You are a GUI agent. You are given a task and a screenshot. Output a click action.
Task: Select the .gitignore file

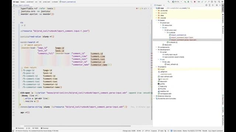pyautogui.click(x=163, y=72)
